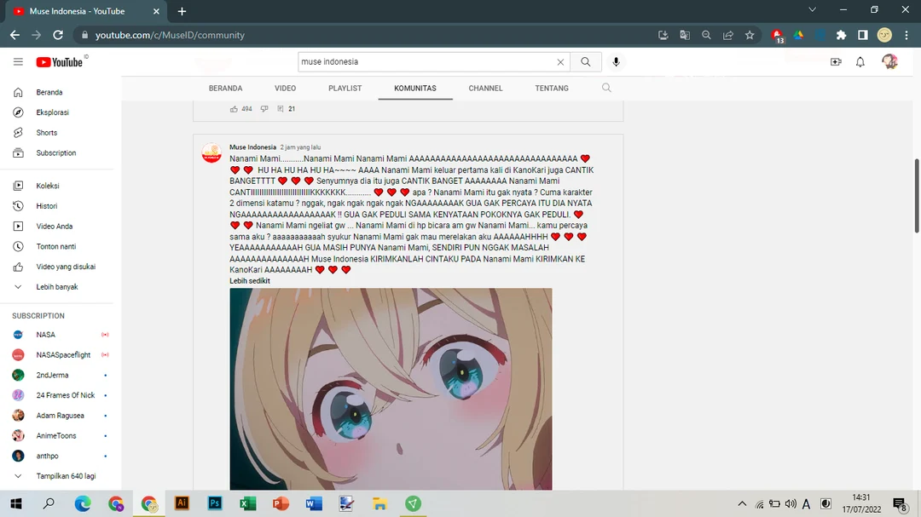
Task: Go to NASA subscription channel
Action: pos(45,335)
